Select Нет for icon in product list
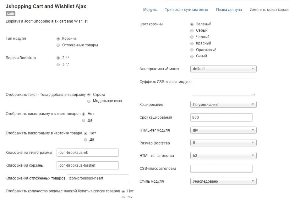Image resolution: width=289 pixels, height=198 pixels. click(84, 114)
